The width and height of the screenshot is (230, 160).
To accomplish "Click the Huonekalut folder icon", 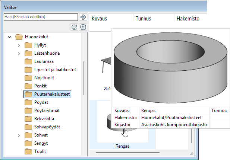I will (x=19, y=37).
